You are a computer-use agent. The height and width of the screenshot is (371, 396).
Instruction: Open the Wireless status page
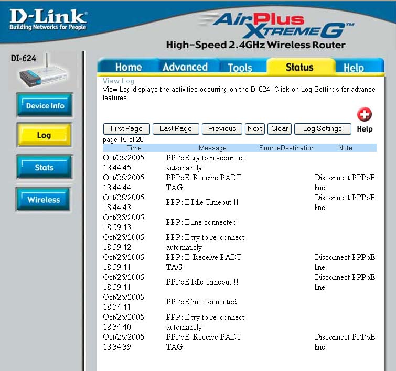click(44, 199)
